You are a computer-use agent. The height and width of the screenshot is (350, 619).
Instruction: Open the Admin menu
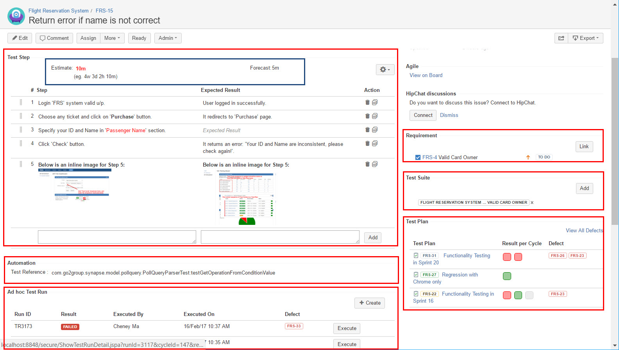tap(168, 38)
